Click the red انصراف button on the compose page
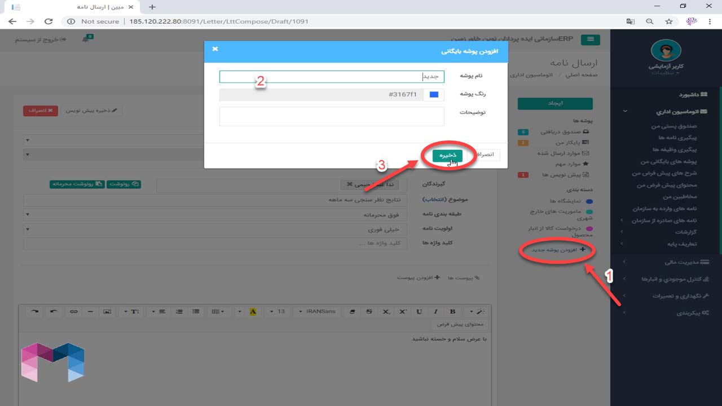 39,111
